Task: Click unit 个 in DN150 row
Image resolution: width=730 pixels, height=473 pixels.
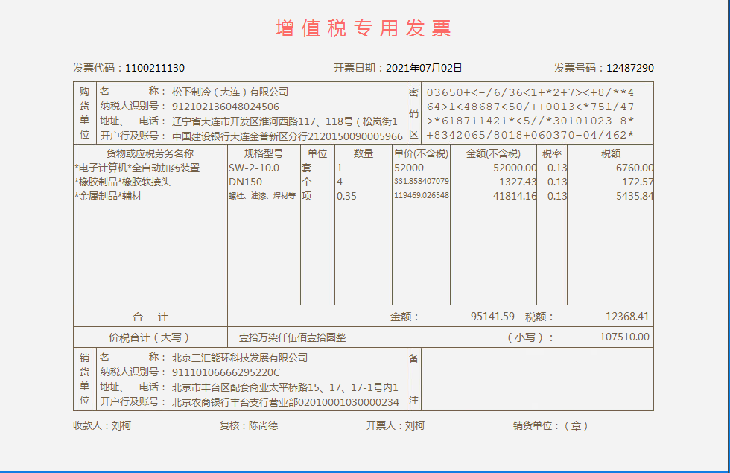Action: pos(306,182)
